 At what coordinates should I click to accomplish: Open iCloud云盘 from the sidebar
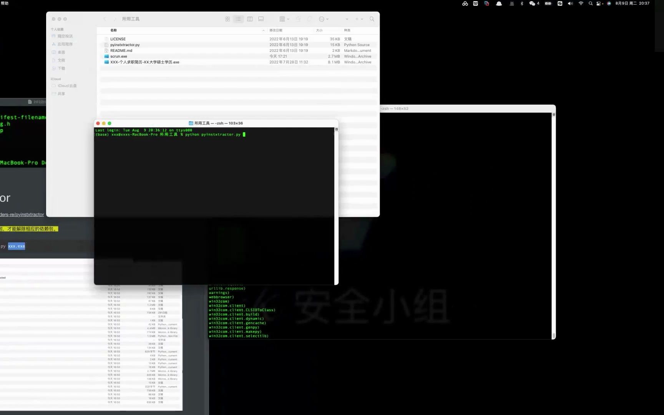(67, 85)
